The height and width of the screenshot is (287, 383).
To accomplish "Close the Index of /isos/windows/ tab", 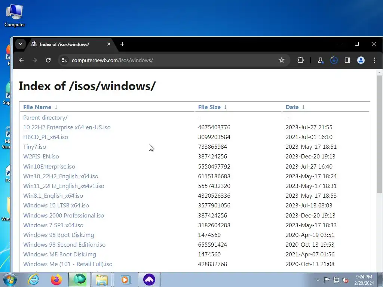I will click(x=109, y=44).
